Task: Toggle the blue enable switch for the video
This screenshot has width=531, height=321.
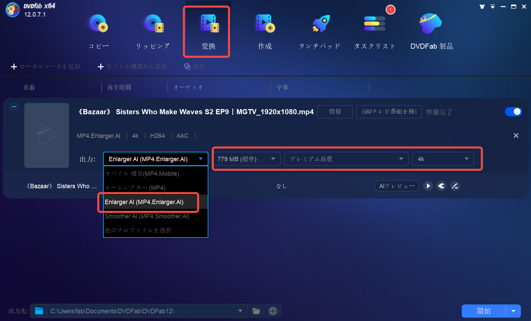Action: [513, 112]
